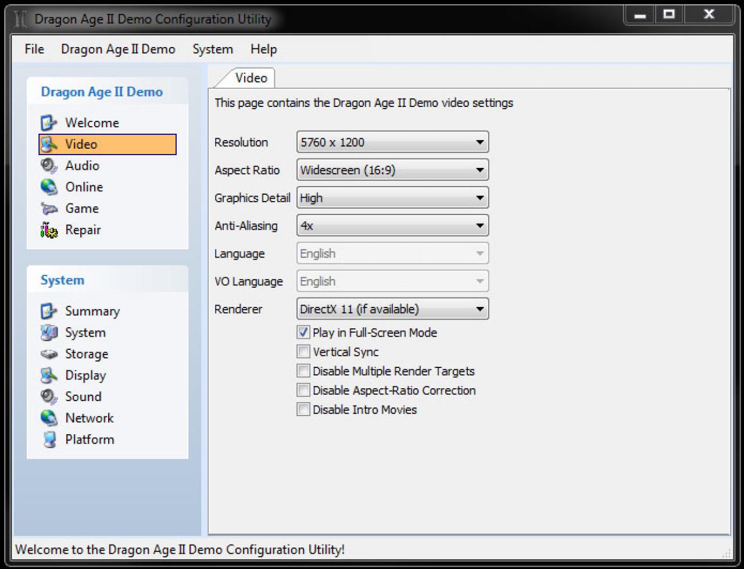Screen dimensions: 744x569
Task: Click the Online globe icon
Action: pos(49,187)
